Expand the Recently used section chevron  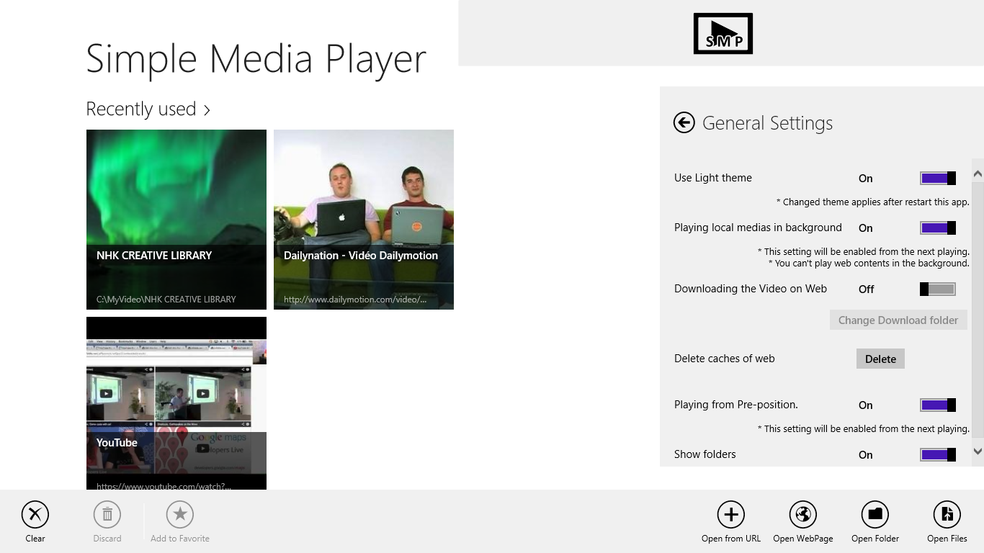[x=207, y=110]
